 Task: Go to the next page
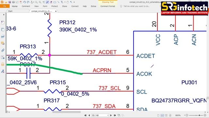111,115
